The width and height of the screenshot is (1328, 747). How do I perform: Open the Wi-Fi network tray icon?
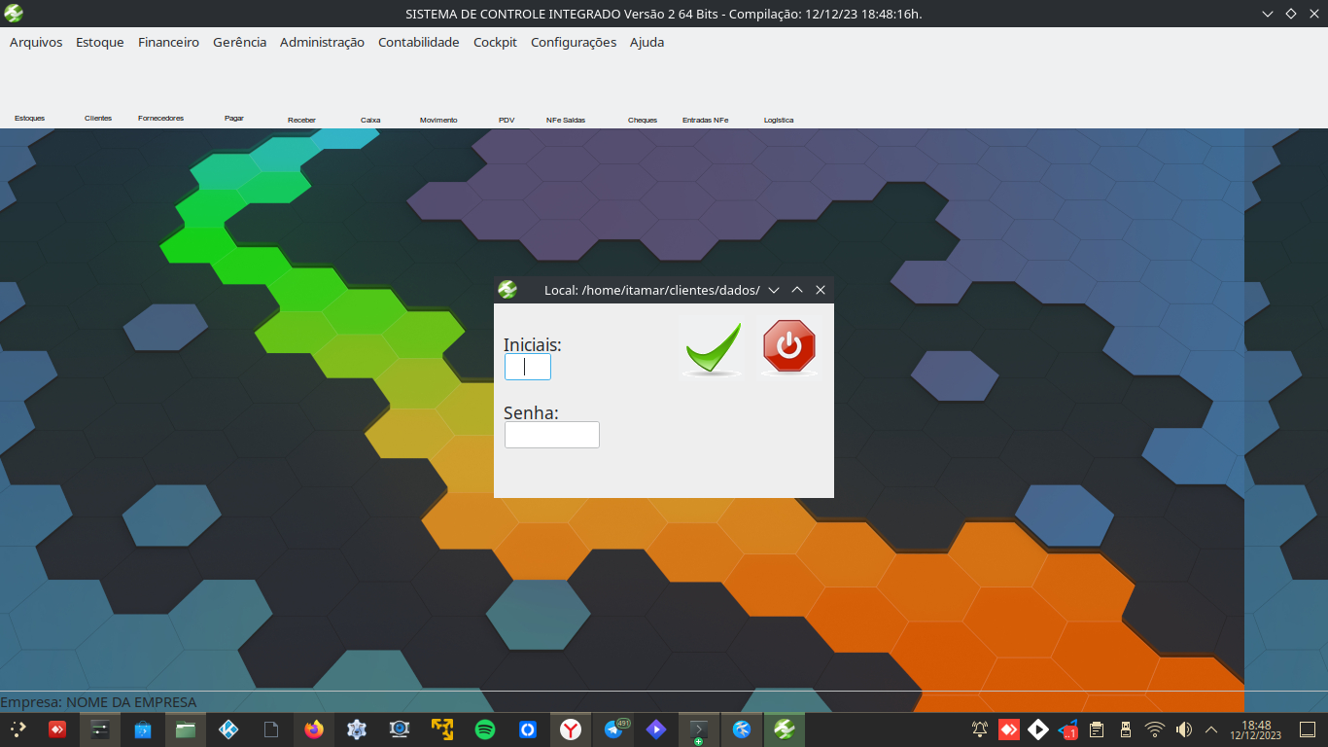tap(1155, 729)
